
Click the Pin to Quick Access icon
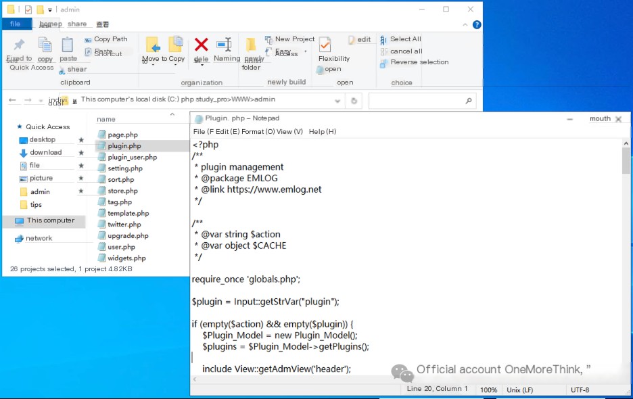(19, 46)
